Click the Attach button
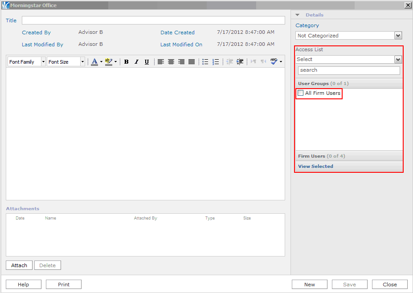Image resolution: width=413 pixels, height=293 pixels. point(19,265)
